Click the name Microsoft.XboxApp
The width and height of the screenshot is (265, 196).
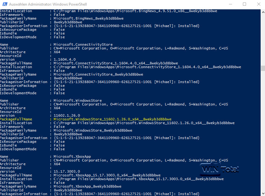[72, 156]
